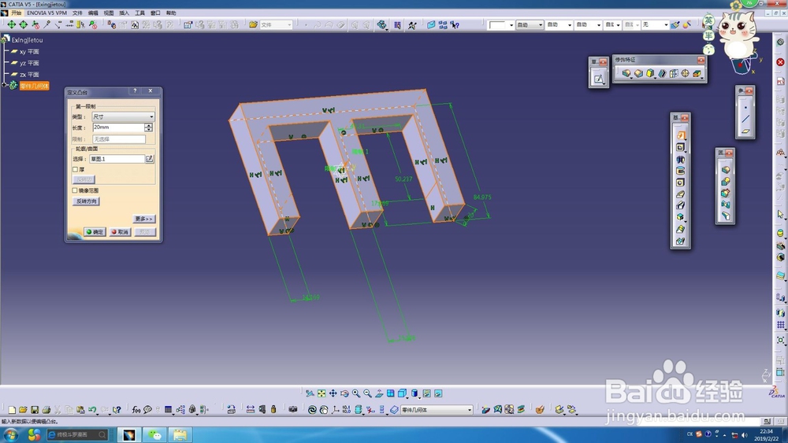Open the 文件 combo box in top toolbar

tap(276, 24)
